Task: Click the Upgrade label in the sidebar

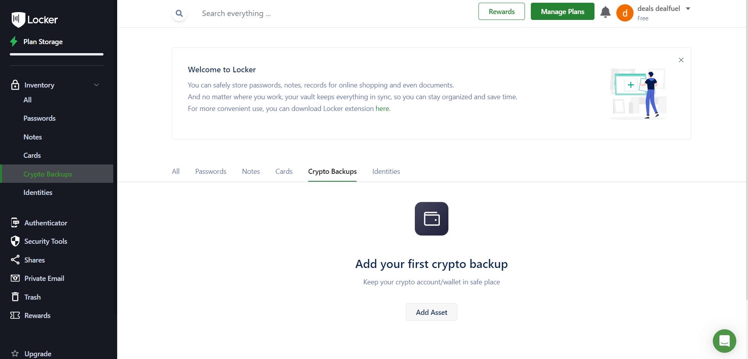Action: [38, 354]
